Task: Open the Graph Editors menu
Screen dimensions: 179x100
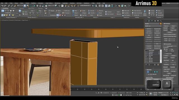Action: (x=49, y=3)
